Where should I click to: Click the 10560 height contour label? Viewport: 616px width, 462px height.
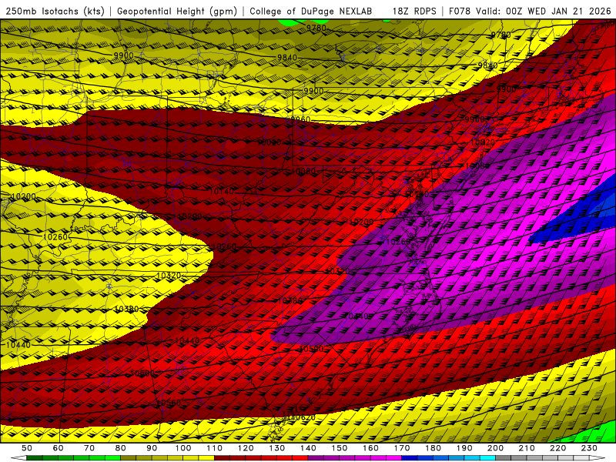pos(169,403)
